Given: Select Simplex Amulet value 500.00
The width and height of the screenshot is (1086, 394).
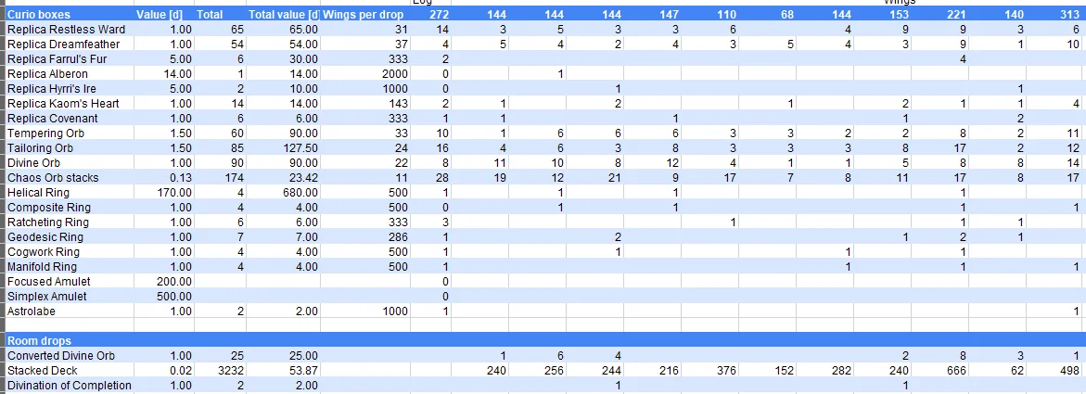Looking at the screenshot, I should click(x=175, y=297).
